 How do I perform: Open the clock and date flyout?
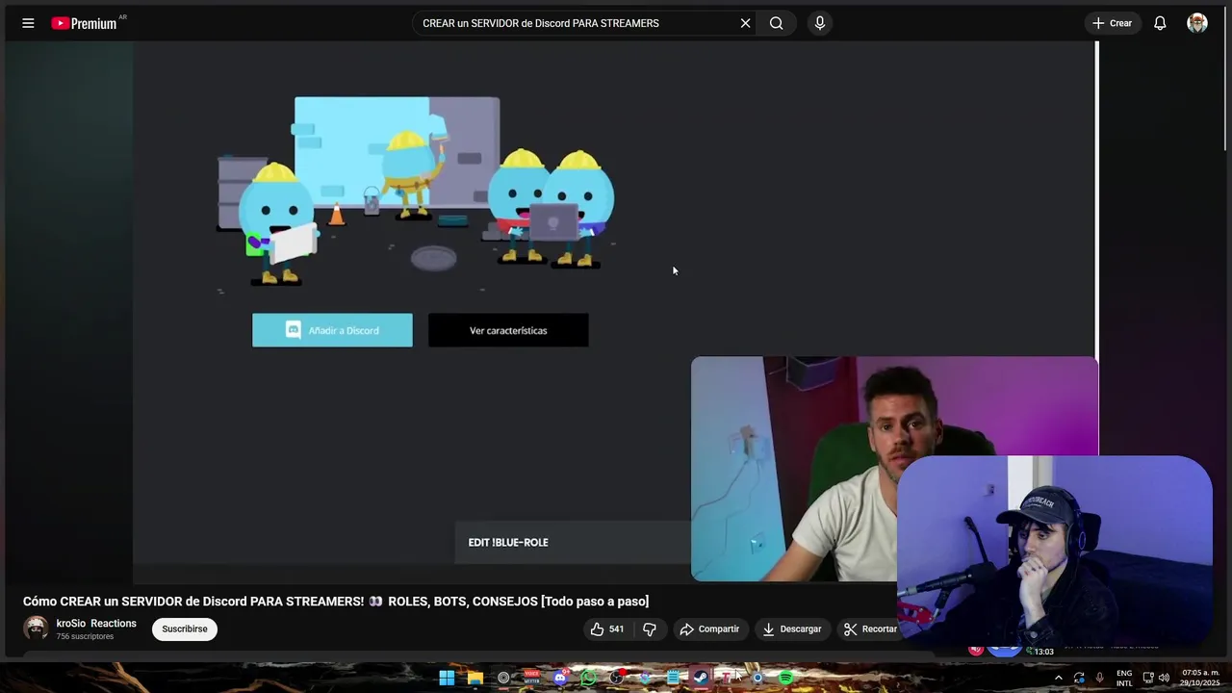[x=1200, y=678]
